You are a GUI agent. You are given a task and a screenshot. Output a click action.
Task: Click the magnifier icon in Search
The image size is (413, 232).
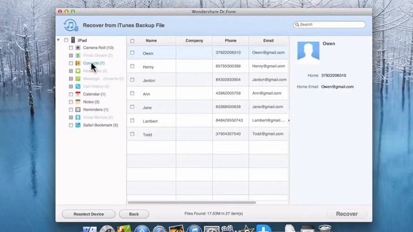point(297,24)
